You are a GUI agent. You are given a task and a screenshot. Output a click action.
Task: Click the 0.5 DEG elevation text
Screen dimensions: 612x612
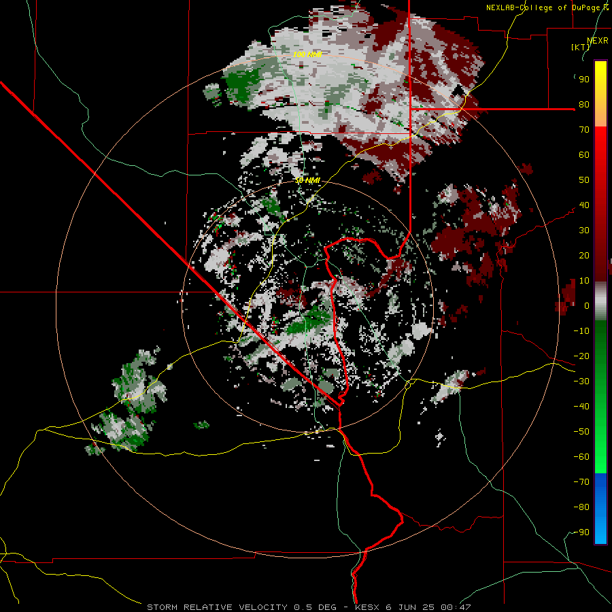[315, 607]
